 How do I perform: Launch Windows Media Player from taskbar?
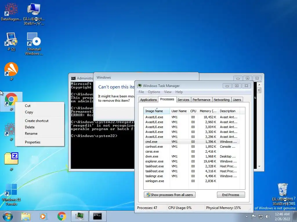[44, 217]
